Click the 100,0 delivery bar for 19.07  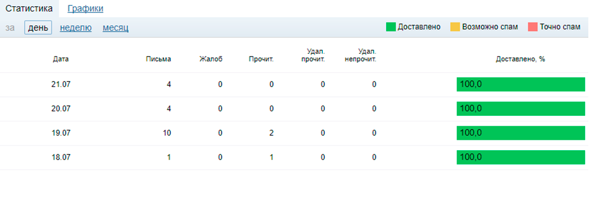pyautogui.click(x=521, y=133)
